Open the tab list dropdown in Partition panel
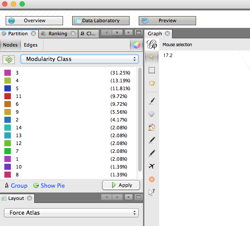 [x=128, y=33]
